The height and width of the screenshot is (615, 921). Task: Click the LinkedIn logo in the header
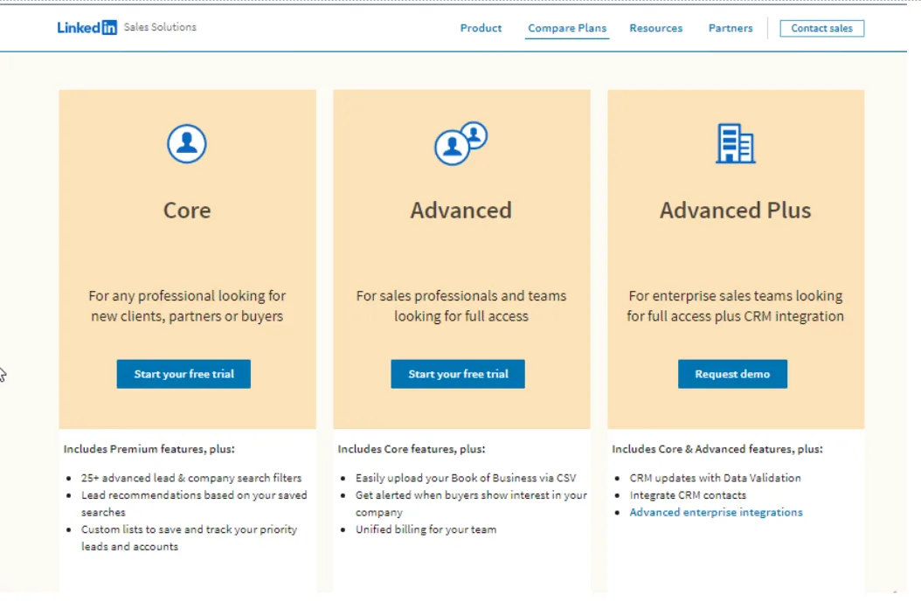87,28
